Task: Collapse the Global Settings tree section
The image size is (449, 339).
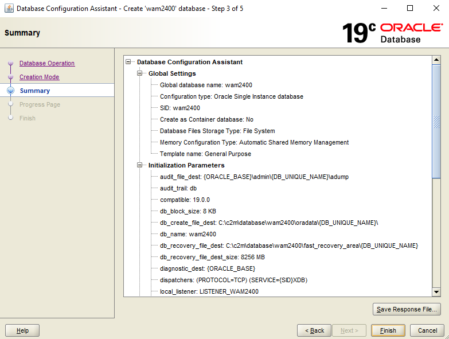Action: [x=140, y=73]
